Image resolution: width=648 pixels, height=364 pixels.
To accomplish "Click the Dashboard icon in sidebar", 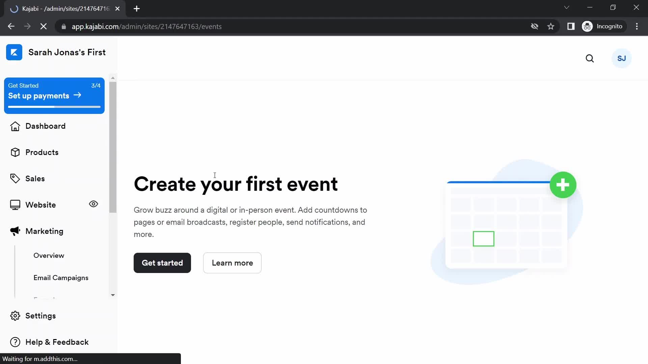I will coord(15,126).
